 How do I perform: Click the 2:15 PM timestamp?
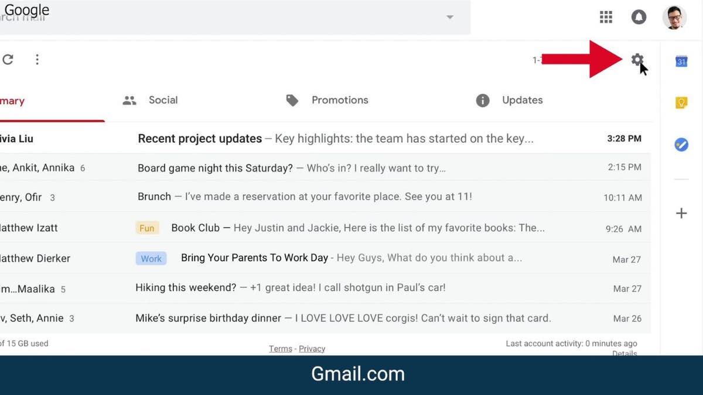624,167
